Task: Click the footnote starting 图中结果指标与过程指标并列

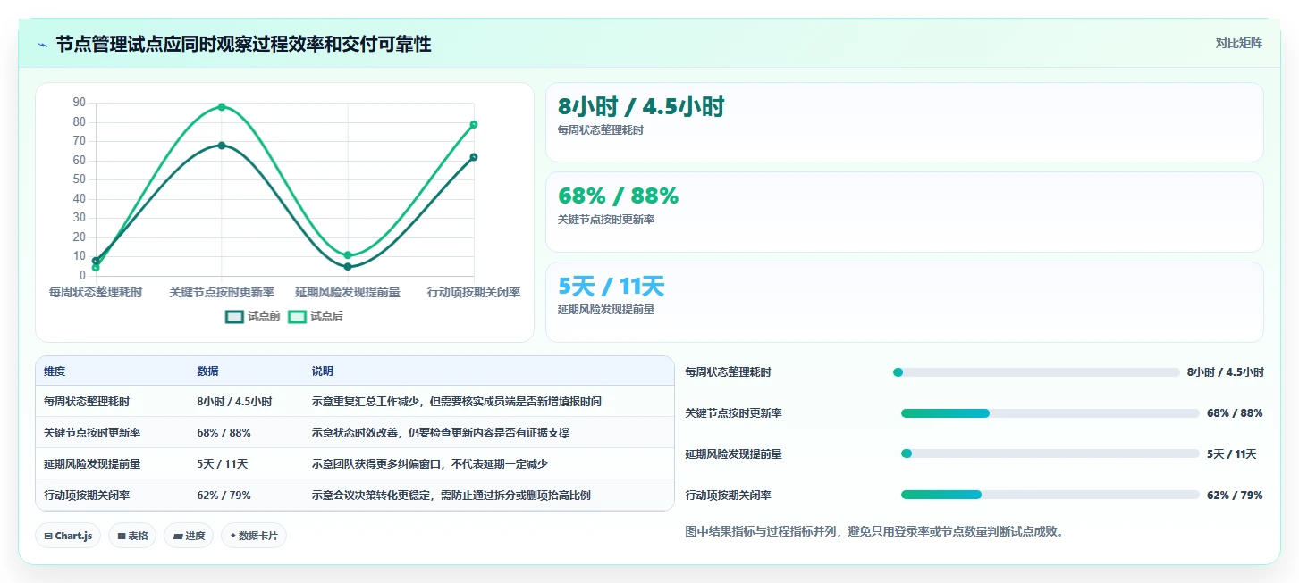Action: tap(874, 531)
